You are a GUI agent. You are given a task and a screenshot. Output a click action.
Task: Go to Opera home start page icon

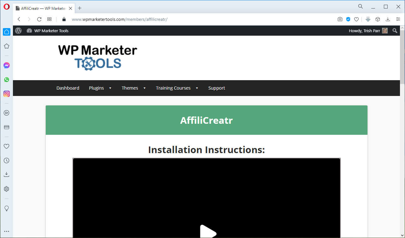coord(6,32)
